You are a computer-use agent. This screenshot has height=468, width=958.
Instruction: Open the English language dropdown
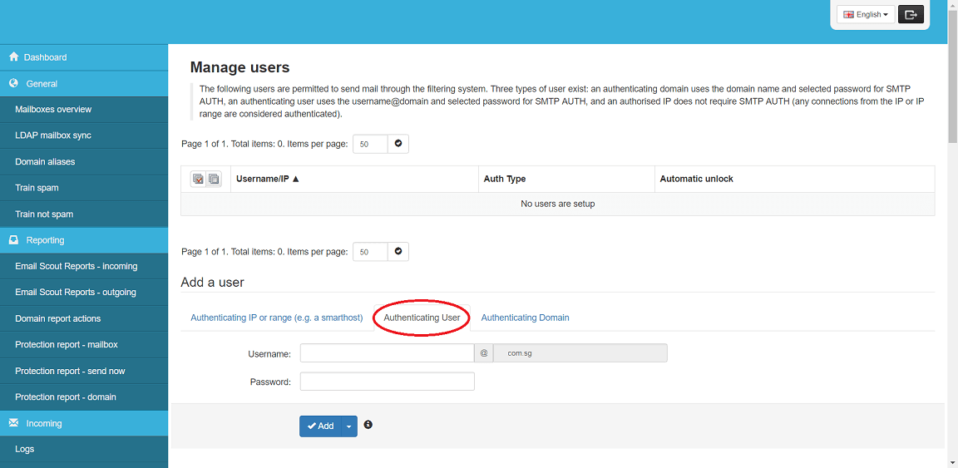click(866, 15)
